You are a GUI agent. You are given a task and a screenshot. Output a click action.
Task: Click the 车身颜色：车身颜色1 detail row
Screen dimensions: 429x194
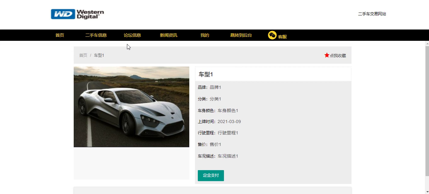click(x=218, y=110)
